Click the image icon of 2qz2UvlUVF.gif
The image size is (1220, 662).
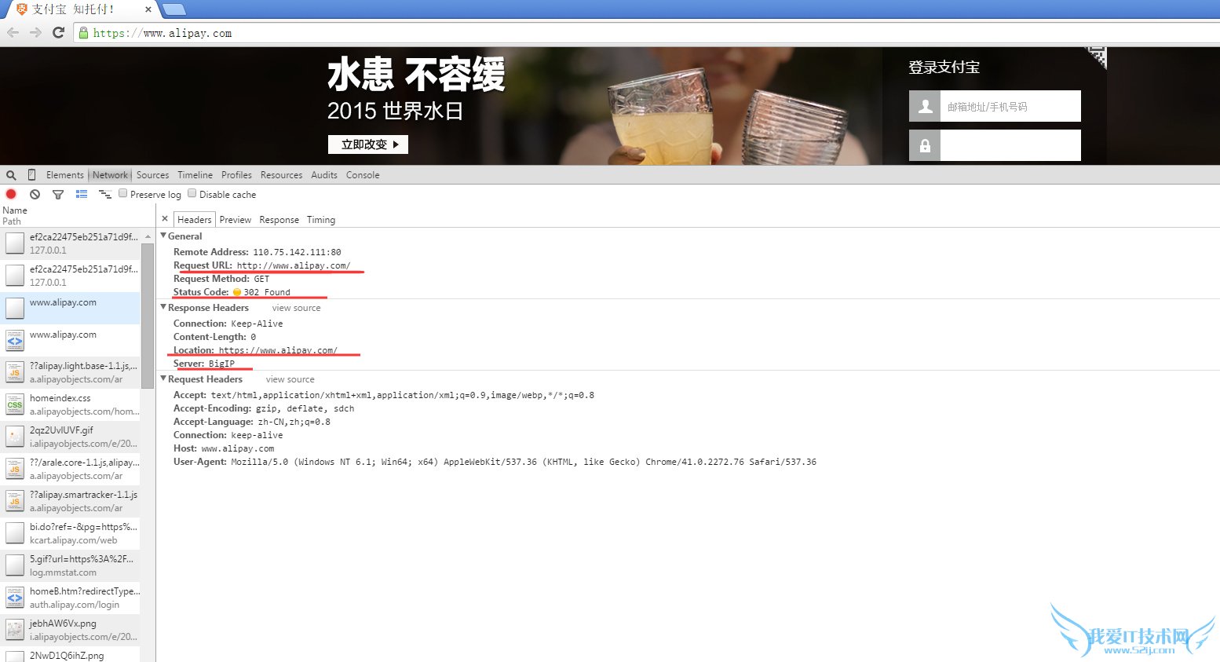click(x=15, y=437)
